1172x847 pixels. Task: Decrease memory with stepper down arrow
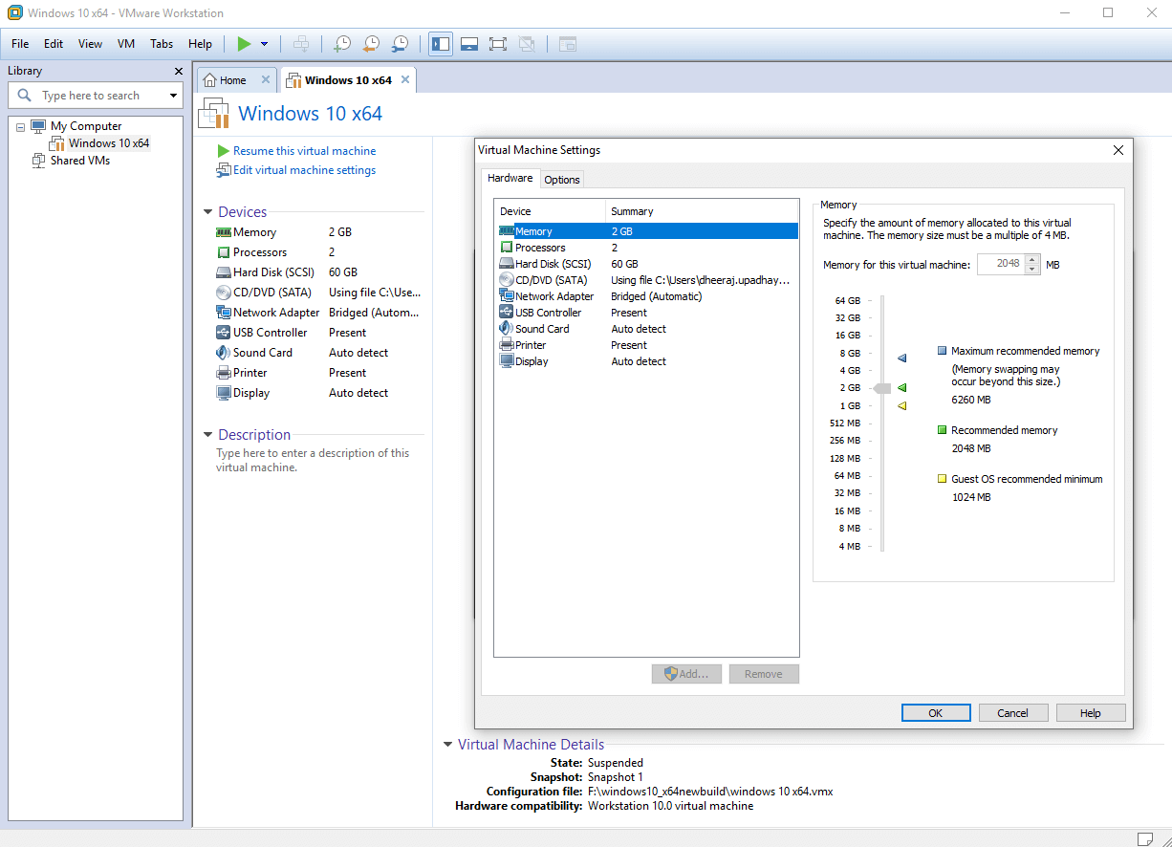(x=1031, y=270)
